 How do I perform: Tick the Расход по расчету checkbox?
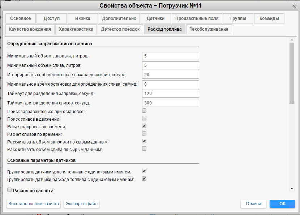pos(9,190)
